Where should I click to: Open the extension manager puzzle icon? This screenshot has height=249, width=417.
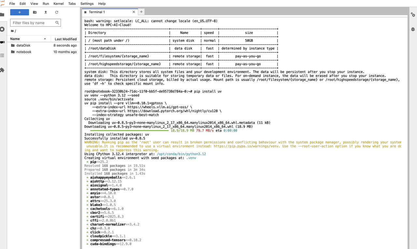(2, 70)
